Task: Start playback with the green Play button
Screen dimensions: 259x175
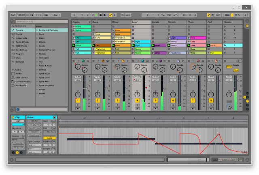Action: [97, 15]
